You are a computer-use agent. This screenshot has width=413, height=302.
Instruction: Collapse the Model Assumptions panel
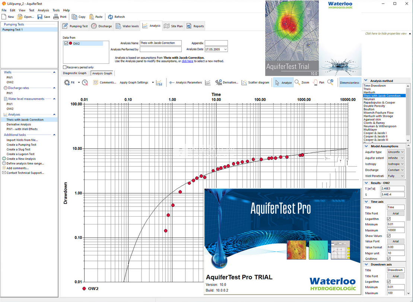pyautogui.click(x=366, y=146)
